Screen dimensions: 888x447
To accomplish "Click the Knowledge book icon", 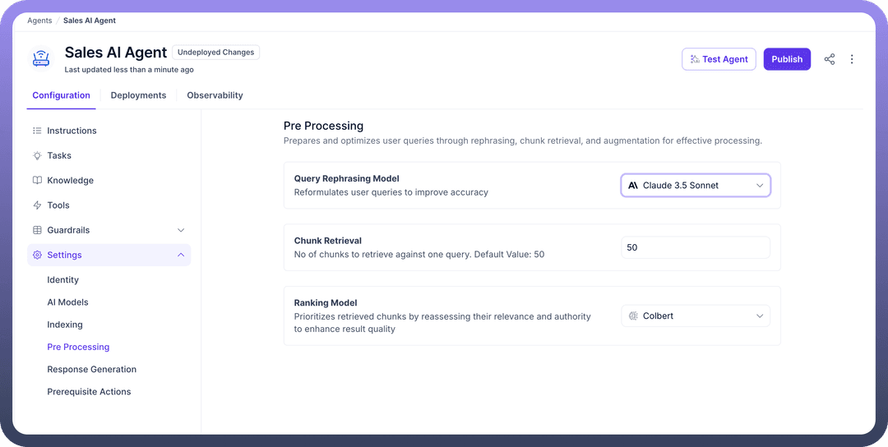I will pos(37,181).
